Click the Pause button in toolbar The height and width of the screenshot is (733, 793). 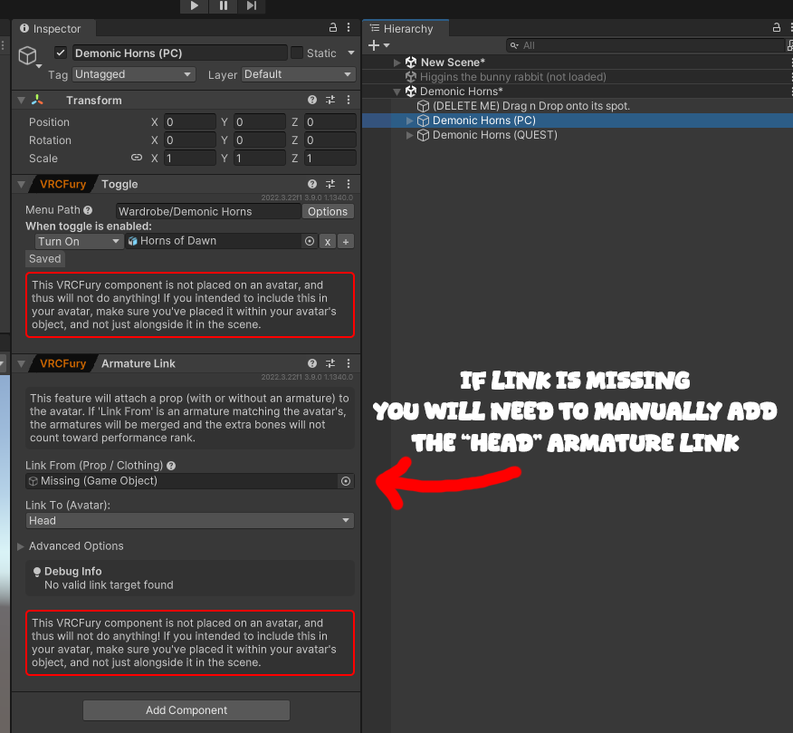tap(223, 5)
